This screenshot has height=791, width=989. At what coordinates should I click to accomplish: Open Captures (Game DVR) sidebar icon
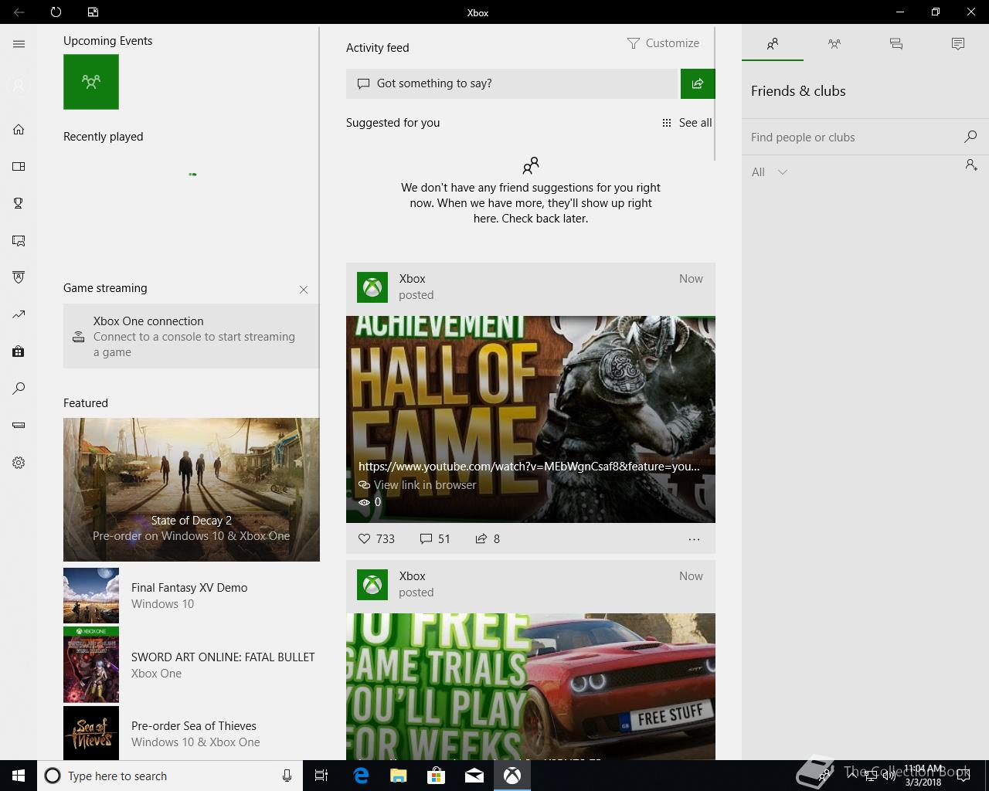click(x=19, y=240)
